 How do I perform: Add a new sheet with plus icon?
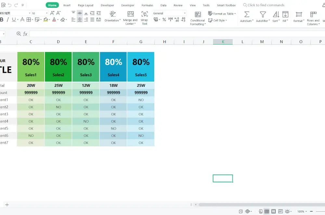(x=7, y=205)
